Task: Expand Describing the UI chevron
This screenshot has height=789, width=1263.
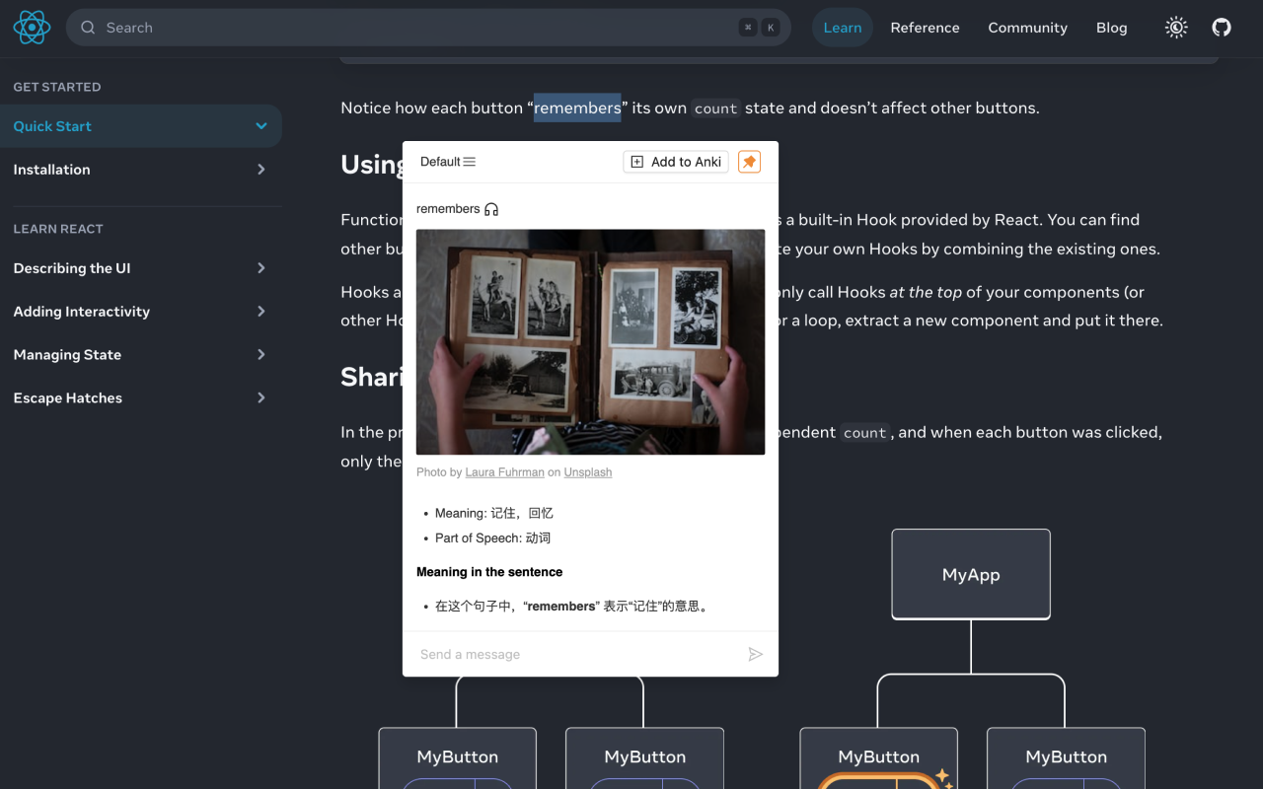Action: (261, 268)
